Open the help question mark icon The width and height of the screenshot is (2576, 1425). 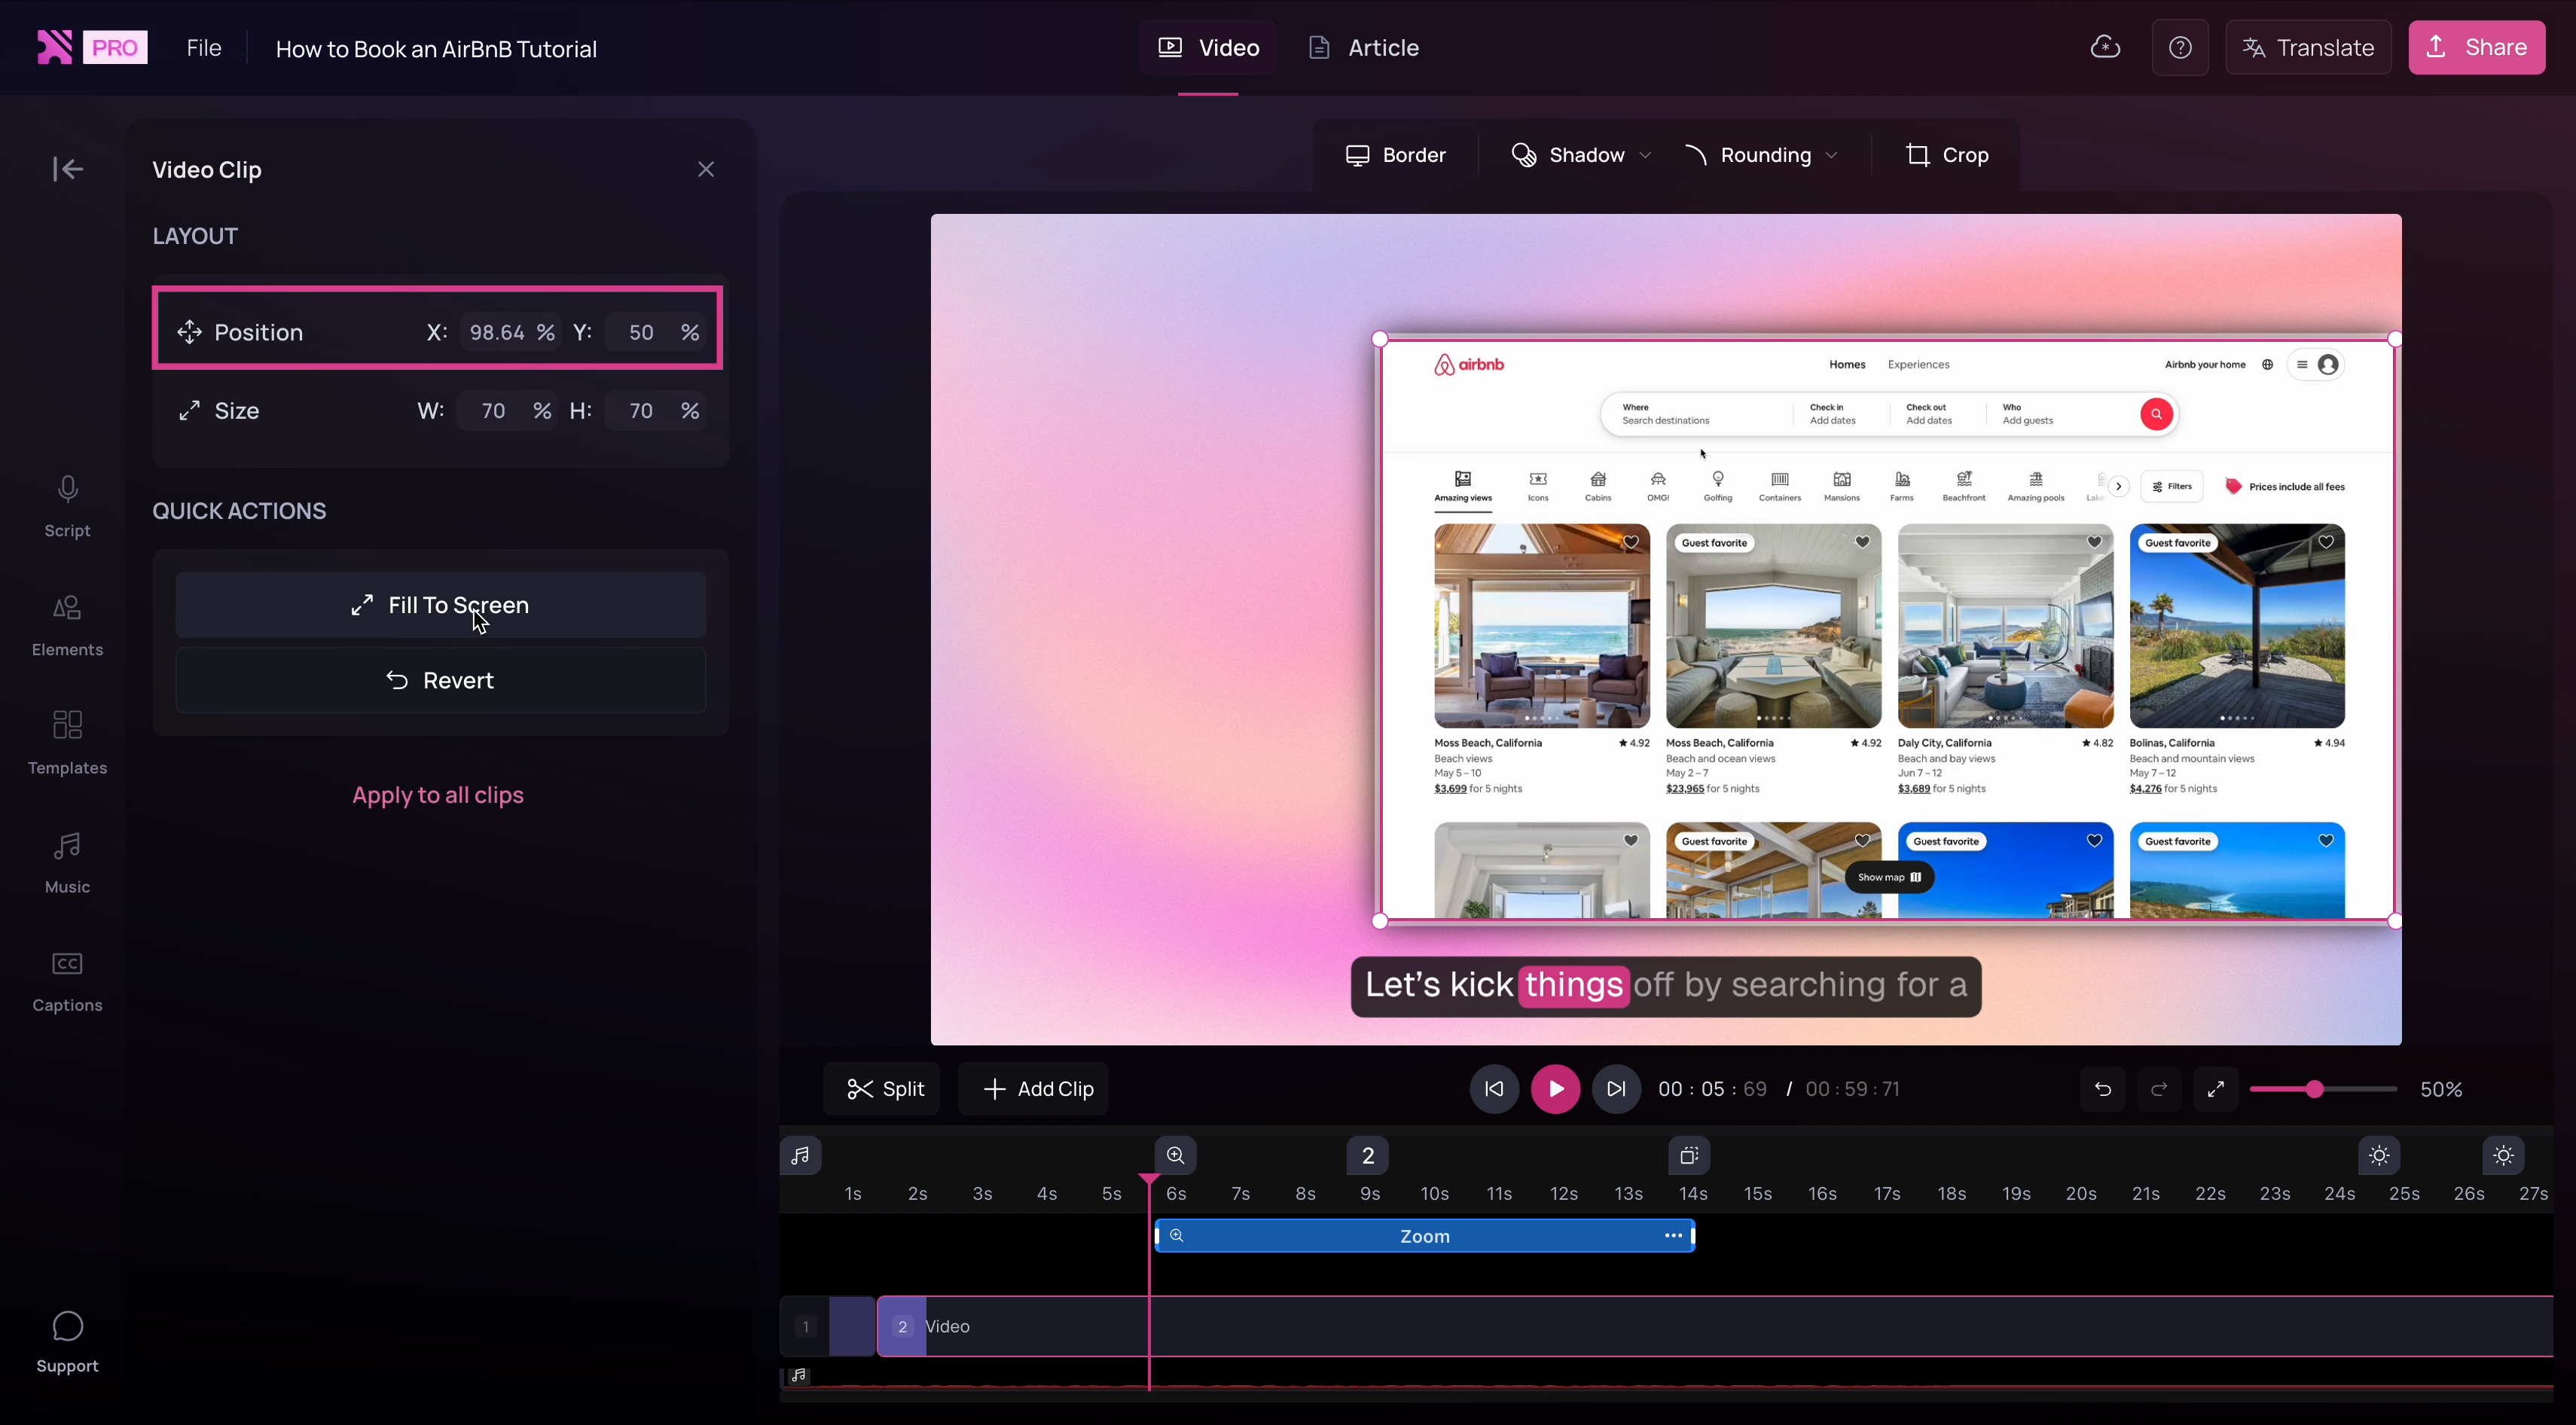pos(2180,47)
